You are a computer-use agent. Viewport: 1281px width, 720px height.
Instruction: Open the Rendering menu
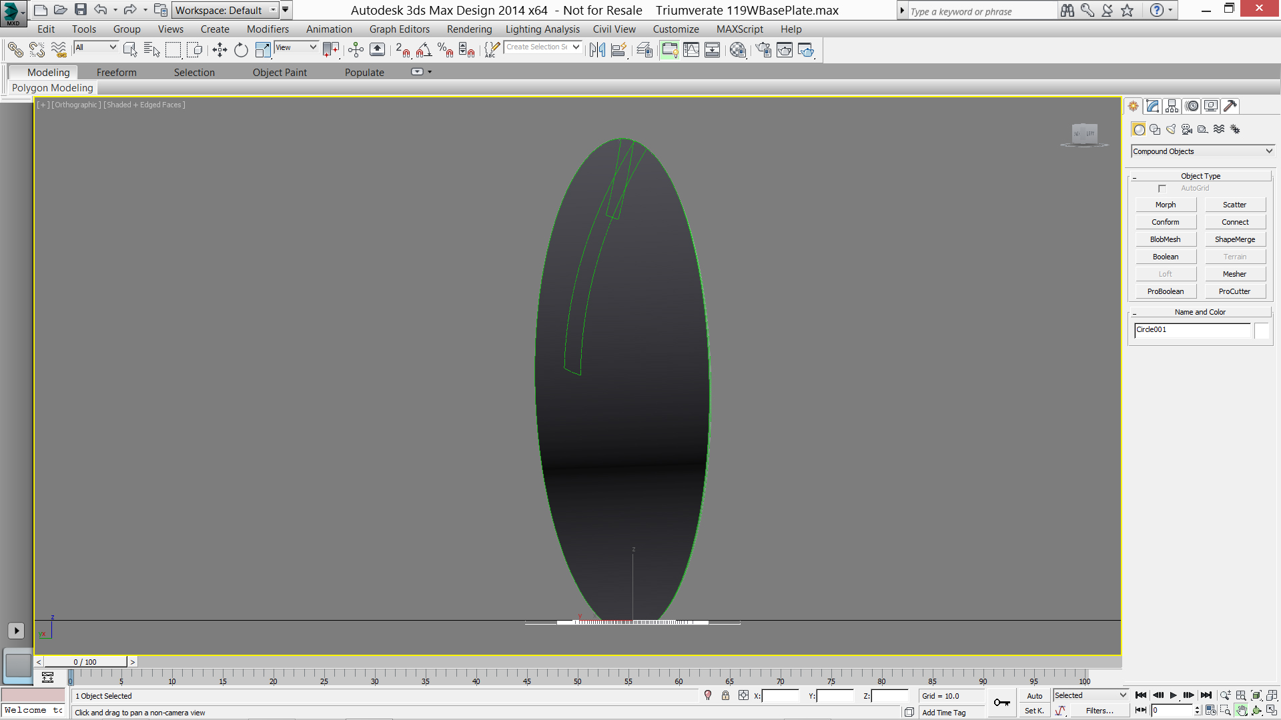coord(469,29)
